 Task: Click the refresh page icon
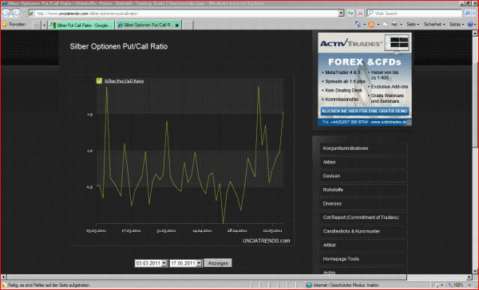(x=350, y=13)
